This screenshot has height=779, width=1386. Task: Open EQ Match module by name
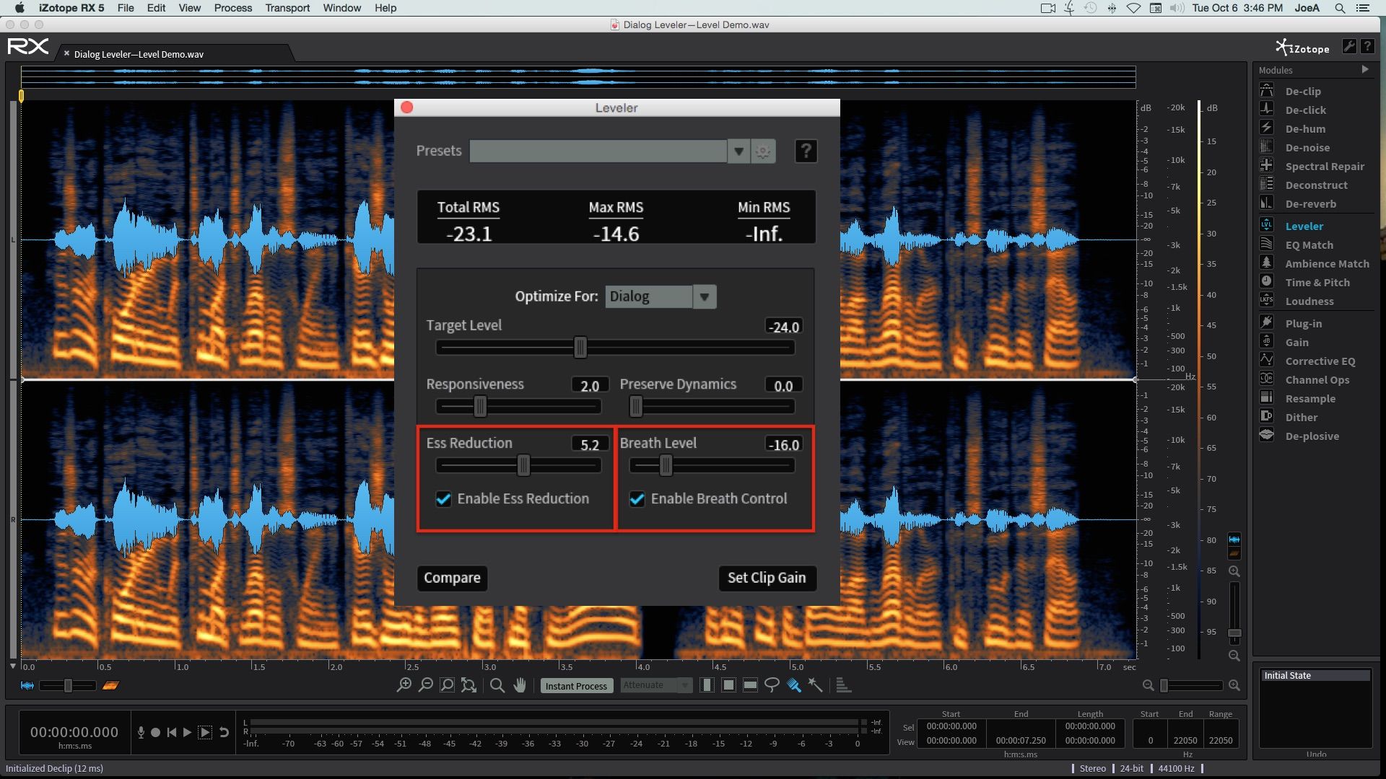coord(1309,245)
